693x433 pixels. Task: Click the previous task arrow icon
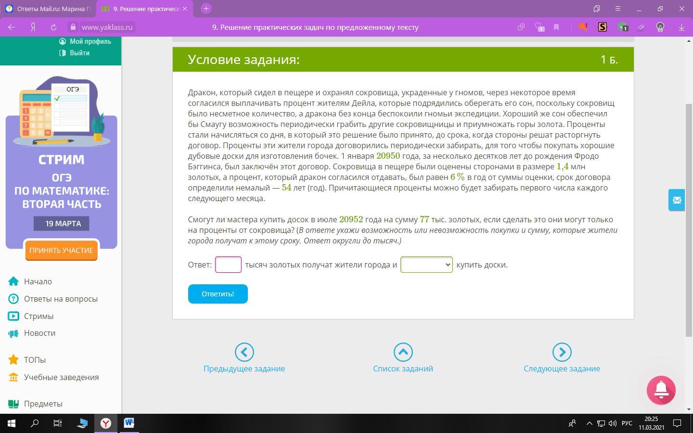click(x=244, y=352)
